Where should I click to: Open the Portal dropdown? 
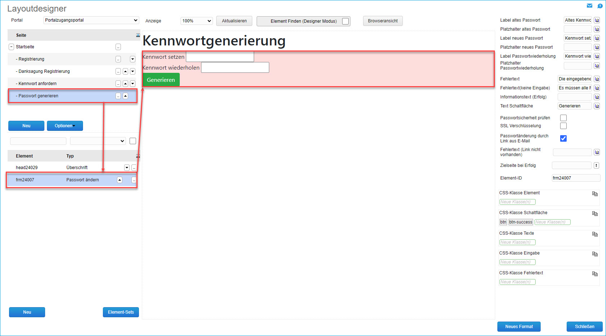[x=91, y=20]
